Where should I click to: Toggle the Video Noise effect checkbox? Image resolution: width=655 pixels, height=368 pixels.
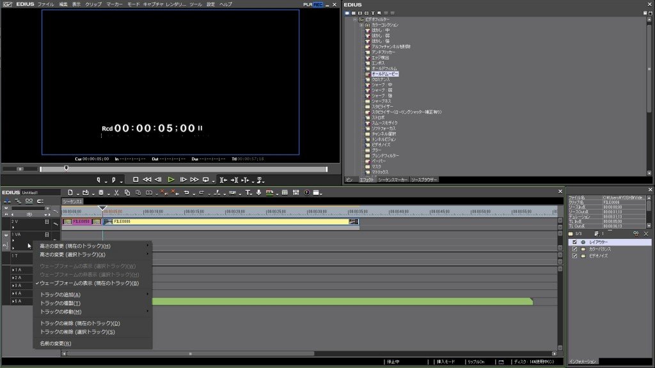[x=575, y=256]
